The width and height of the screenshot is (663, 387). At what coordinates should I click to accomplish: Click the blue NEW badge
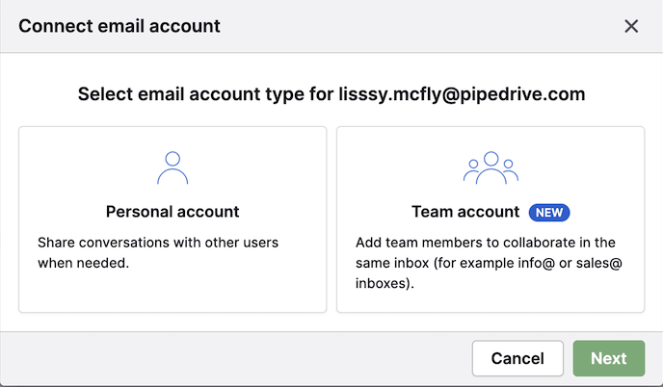tap(548, 211)
